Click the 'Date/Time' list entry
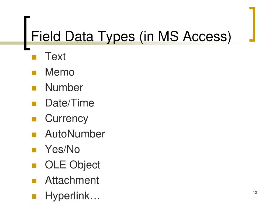Image resolution: width=276 pixels, height=207 pixels. (x=70, y=103)
